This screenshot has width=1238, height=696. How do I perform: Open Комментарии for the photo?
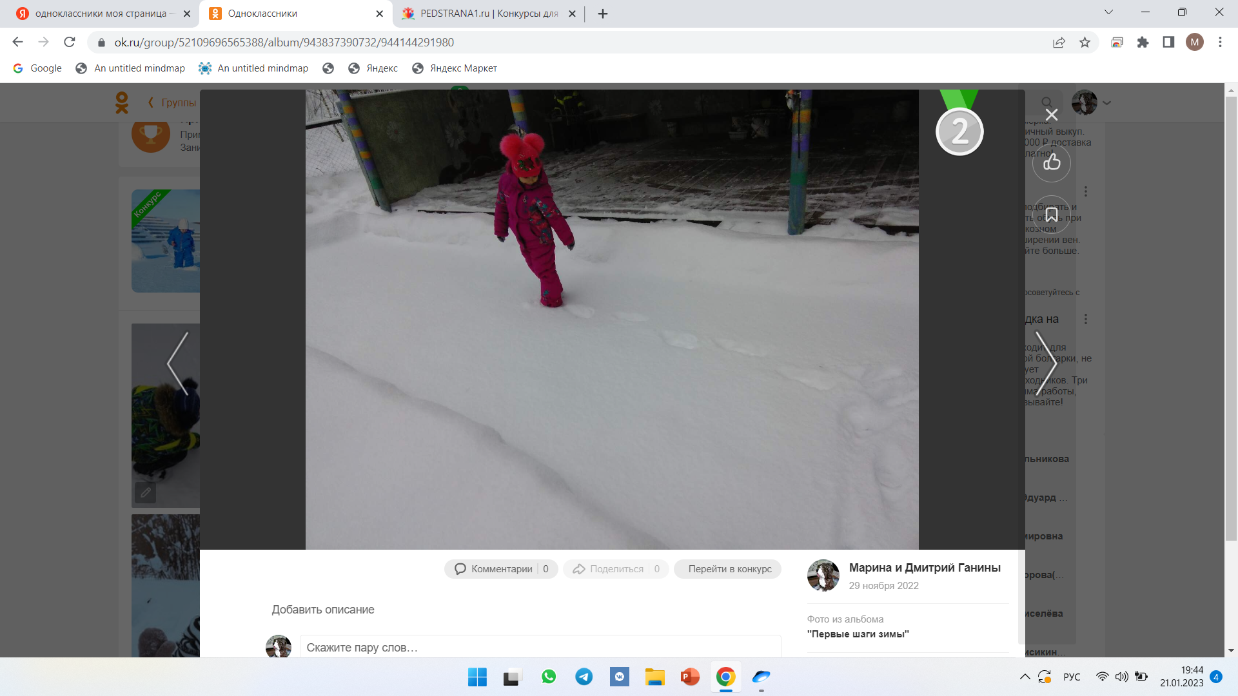(501, 569)
